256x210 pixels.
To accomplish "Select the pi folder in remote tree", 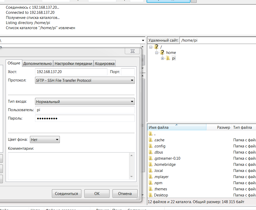I will point(174,58).
